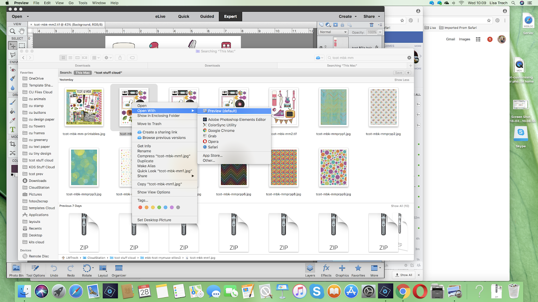
Task: Select the Move tool in Photoshop Elements
Action: pos(12,46)
